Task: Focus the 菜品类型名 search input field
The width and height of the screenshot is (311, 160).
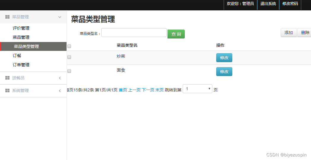Action: (x=134, y=33)
